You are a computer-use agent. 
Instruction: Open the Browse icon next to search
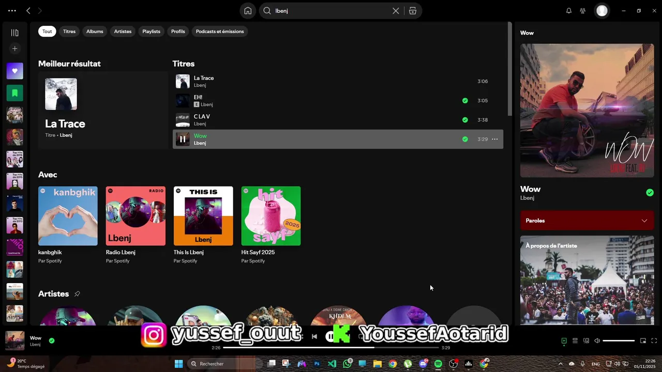click(x=413, y=10)
